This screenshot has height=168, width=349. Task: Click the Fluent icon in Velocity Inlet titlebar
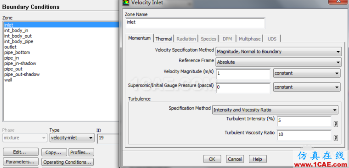click(x=126, y=2)
